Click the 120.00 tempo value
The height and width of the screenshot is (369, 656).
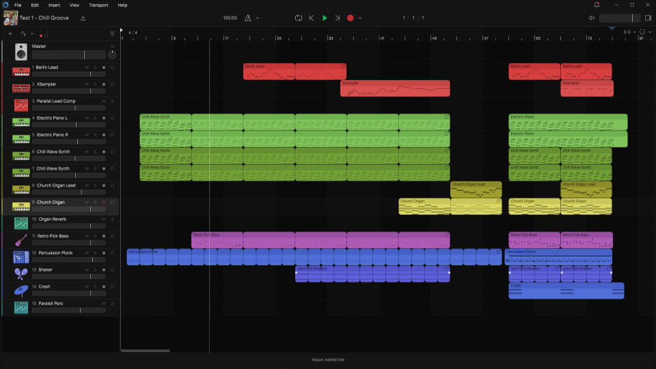230,18
